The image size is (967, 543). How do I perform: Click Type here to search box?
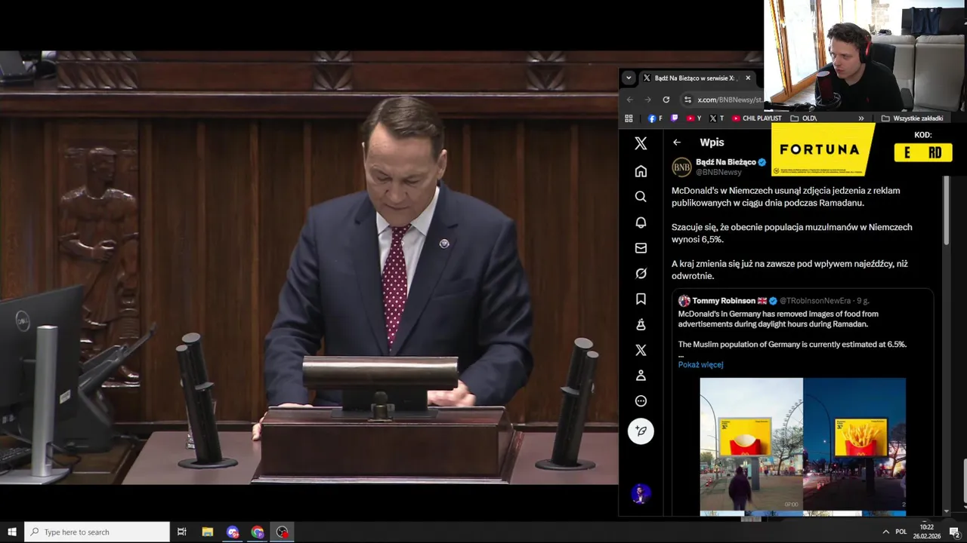(97, 532)
